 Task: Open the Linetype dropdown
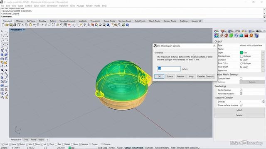(263, 60)
